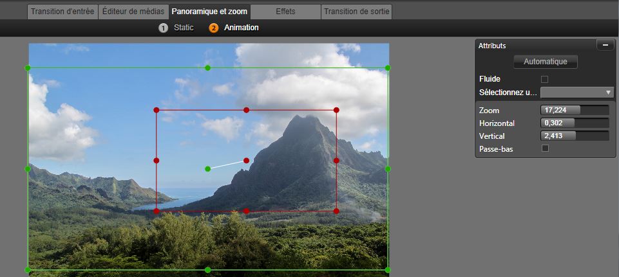The width and height of the screenshot is (619, 277).
Task: Click the Attributs panel title
Action: tap(492, 46)
